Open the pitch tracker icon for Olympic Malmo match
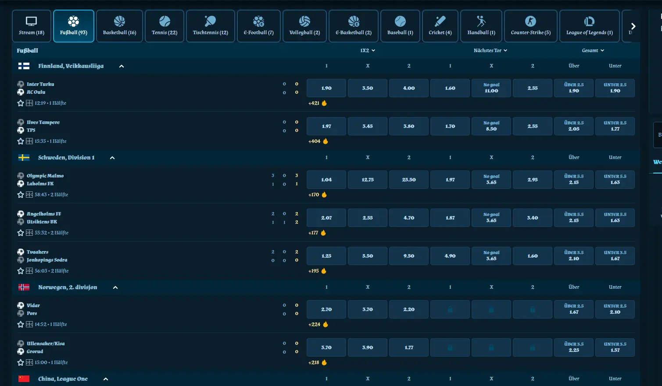Screen dimensions: 662x386 coord(29,195)
